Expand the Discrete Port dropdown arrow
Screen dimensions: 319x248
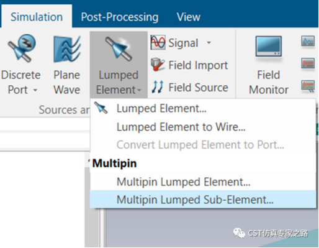point(35,90)
